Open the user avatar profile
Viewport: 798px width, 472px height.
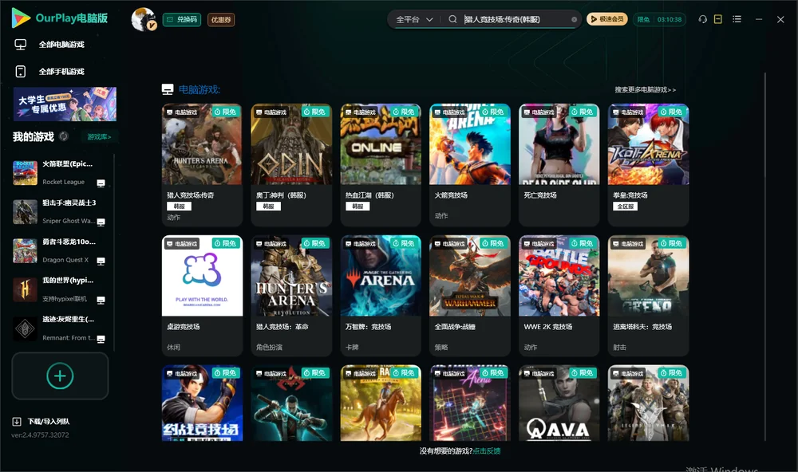tap(144, 19)
